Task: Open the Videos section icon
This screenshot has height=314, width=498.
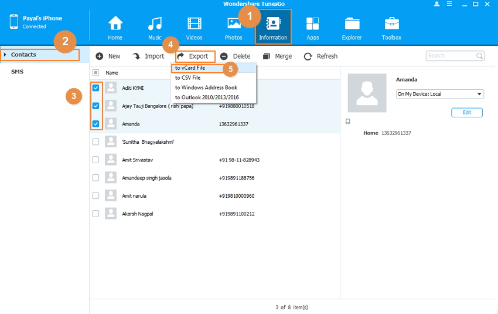Action: (x=194, y=24)
